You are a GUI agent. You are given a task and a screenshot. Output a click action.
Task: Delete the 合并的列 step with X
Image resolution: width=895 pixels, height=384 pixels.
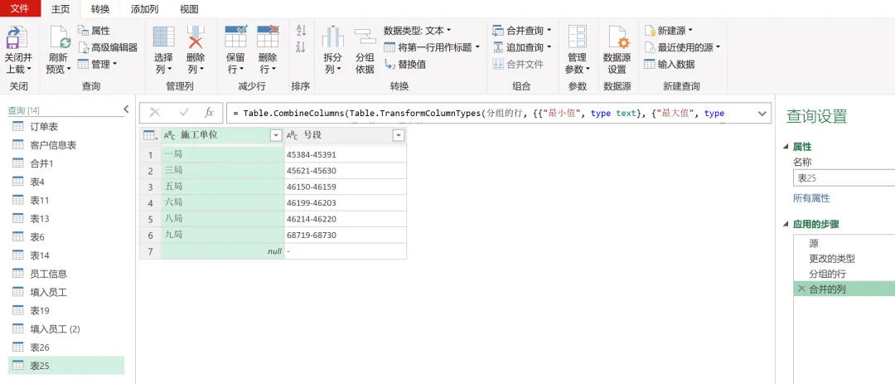pyautogui.click(x=801, y=289)
